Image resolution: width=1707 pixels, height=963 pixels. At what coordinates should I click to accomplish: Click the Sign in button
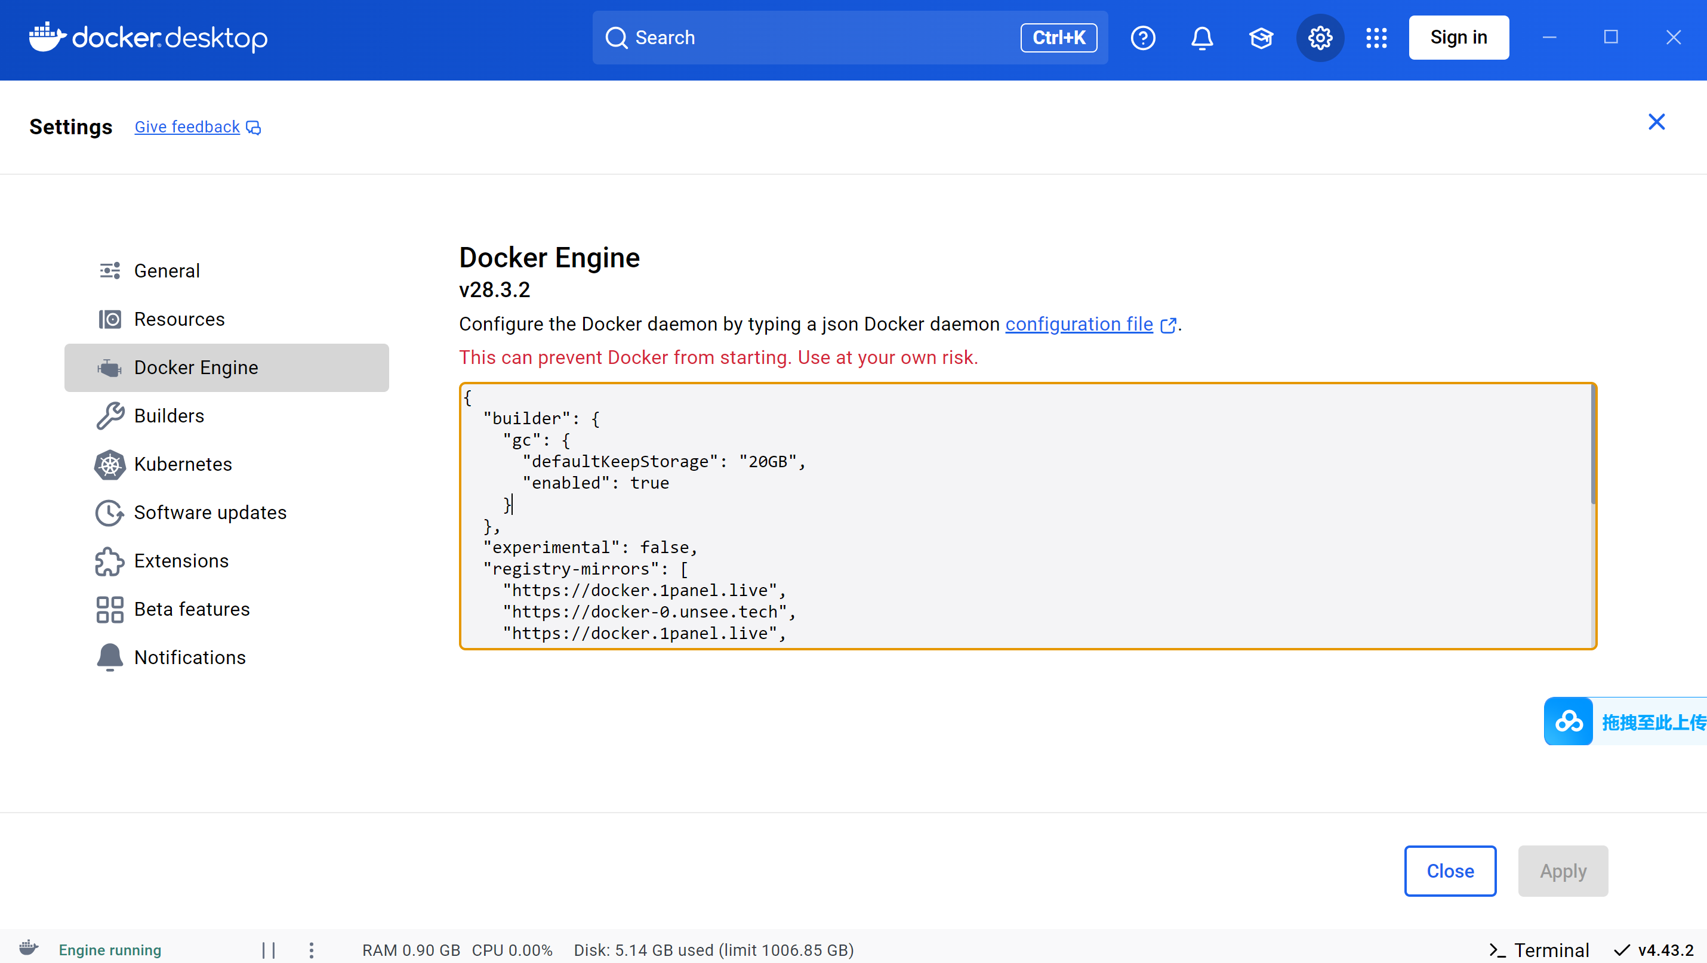[1458, 38]
